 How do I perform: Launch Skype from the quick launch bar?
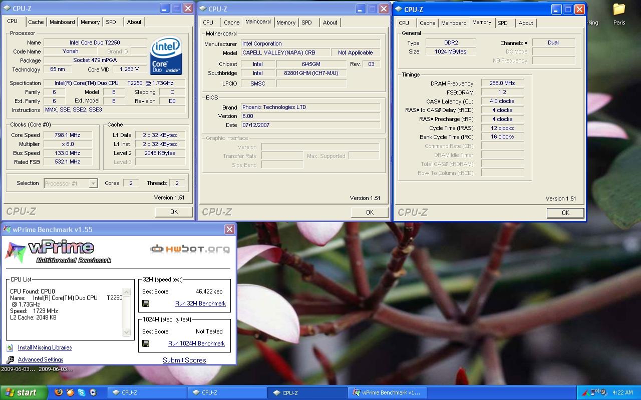point(81,392)
